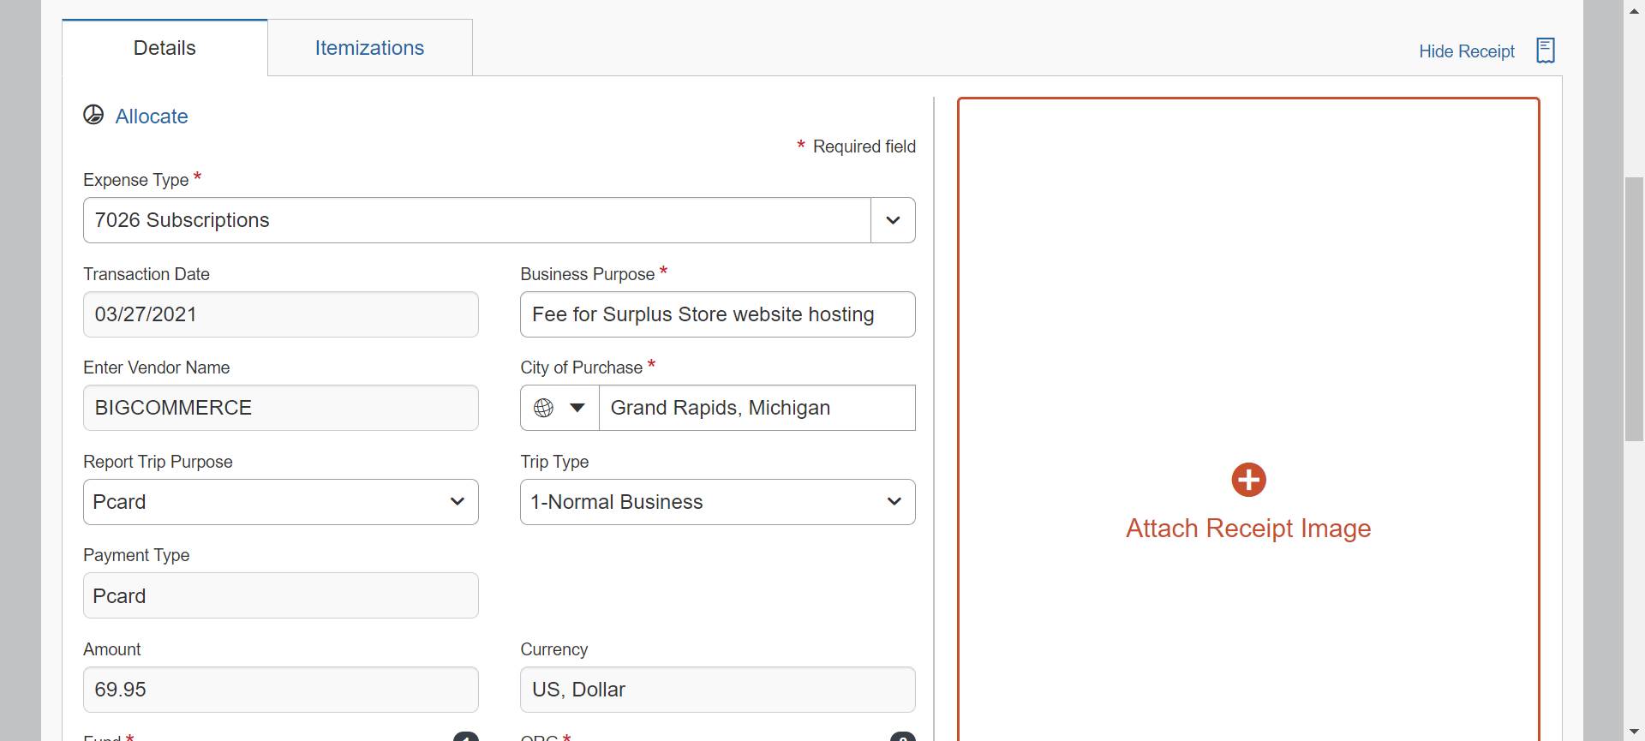Click the globe icon in City of Purchase
The width and height of the screenshot is (1645, 741).
[x=543, y=408]
